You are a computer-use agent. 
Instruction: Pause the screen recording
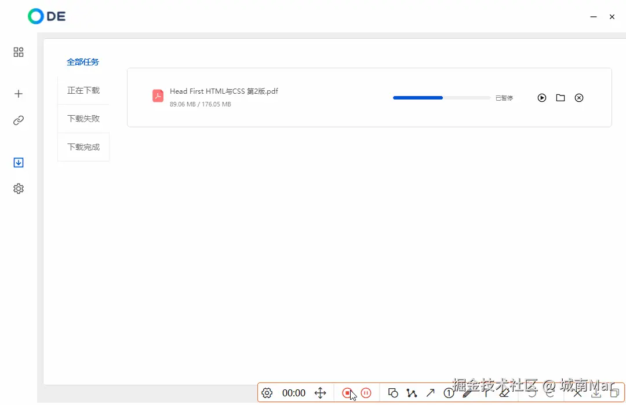366,393
